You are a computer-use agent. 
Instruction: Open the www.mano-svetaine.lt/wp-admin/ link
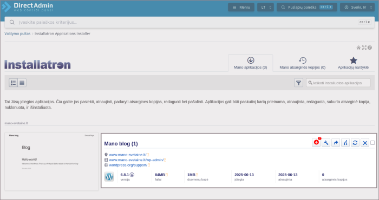click(x=136, y=160)
